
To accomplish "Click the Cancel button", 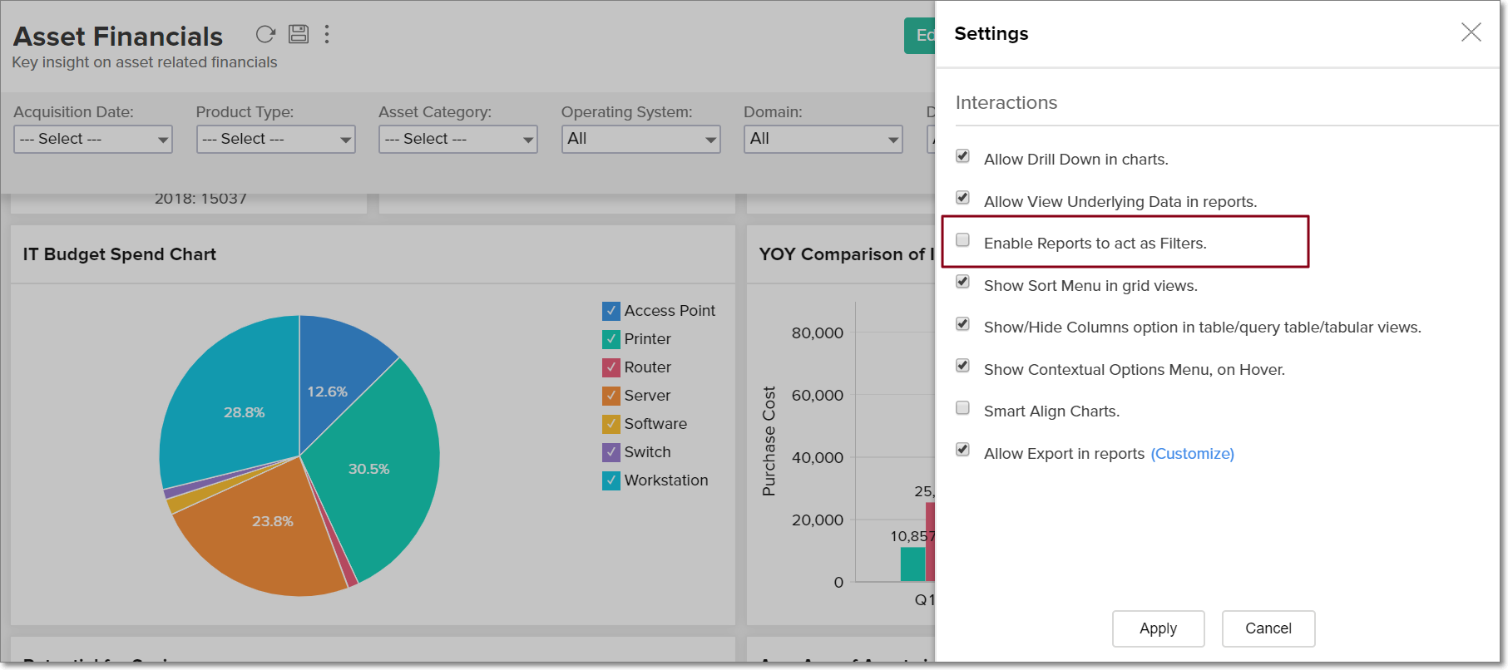I will 1268,628.
